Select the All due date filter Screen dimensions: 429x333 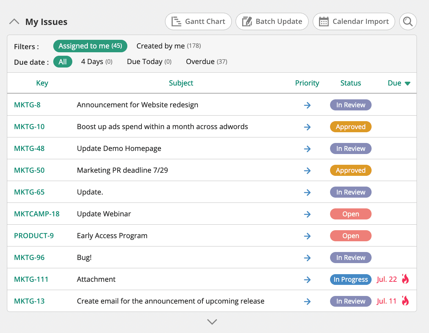[63, 62]
